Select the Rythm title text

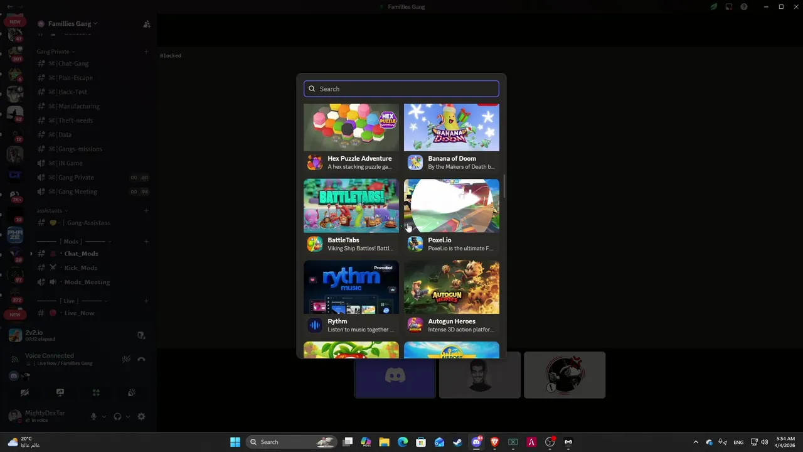pos(338,321)
